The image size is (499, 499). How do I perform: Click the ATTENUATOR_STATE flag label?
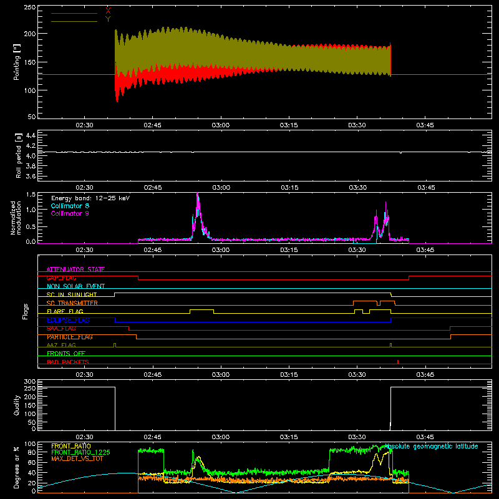[75, 269]
